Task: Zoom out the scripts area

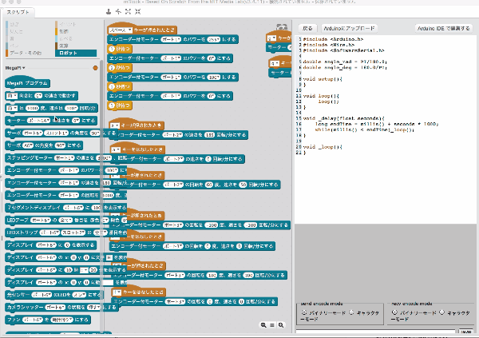Action: (x=263, y=325)
